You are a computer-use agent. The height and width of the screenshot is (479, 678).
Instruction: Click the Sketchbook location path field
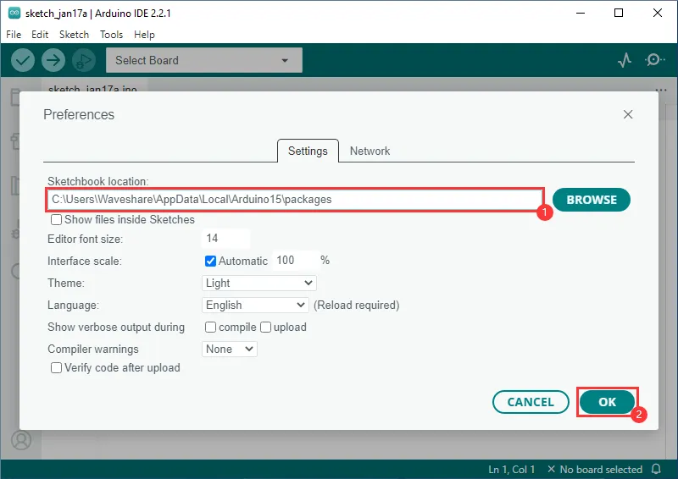click(293, 199)
